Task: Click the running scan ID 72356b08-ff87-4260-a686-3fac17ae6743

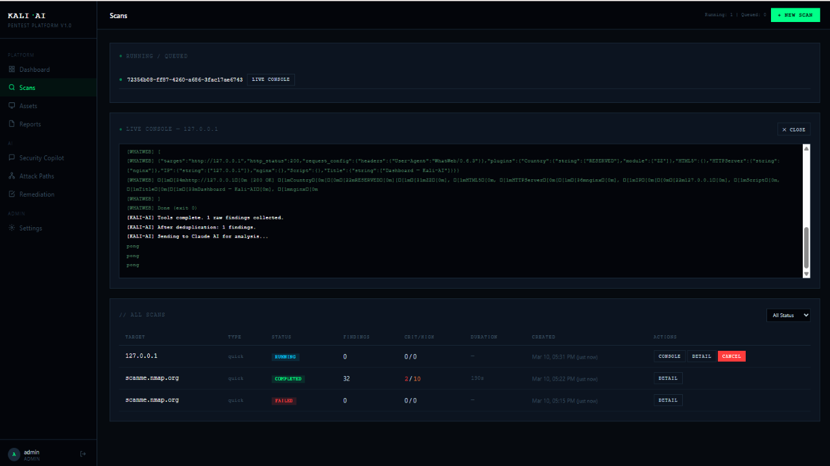Action: tap(185, 80)
